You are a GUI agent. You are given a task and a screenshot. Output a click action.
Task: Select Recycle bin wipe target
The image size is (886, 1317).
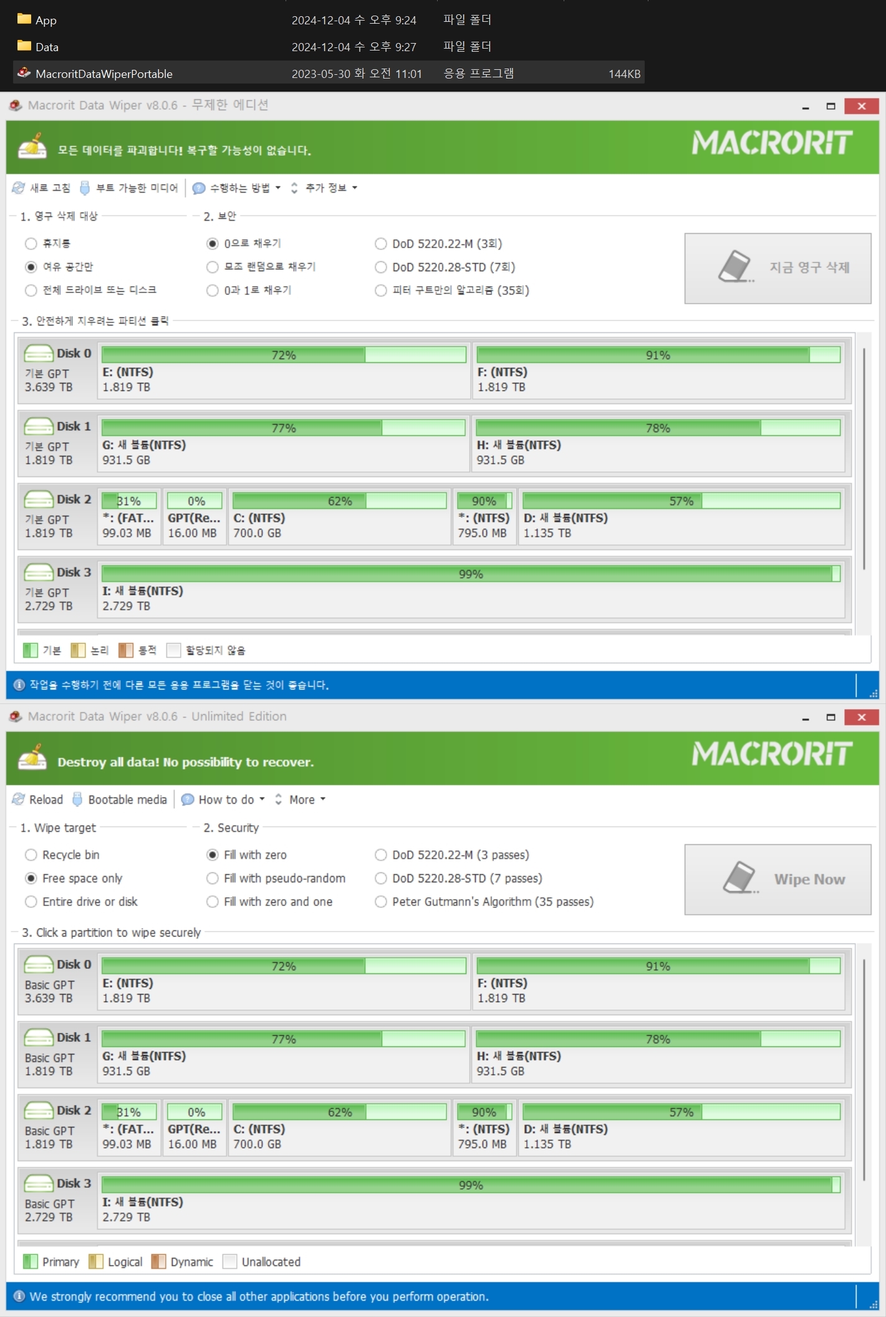click(31, 855)
